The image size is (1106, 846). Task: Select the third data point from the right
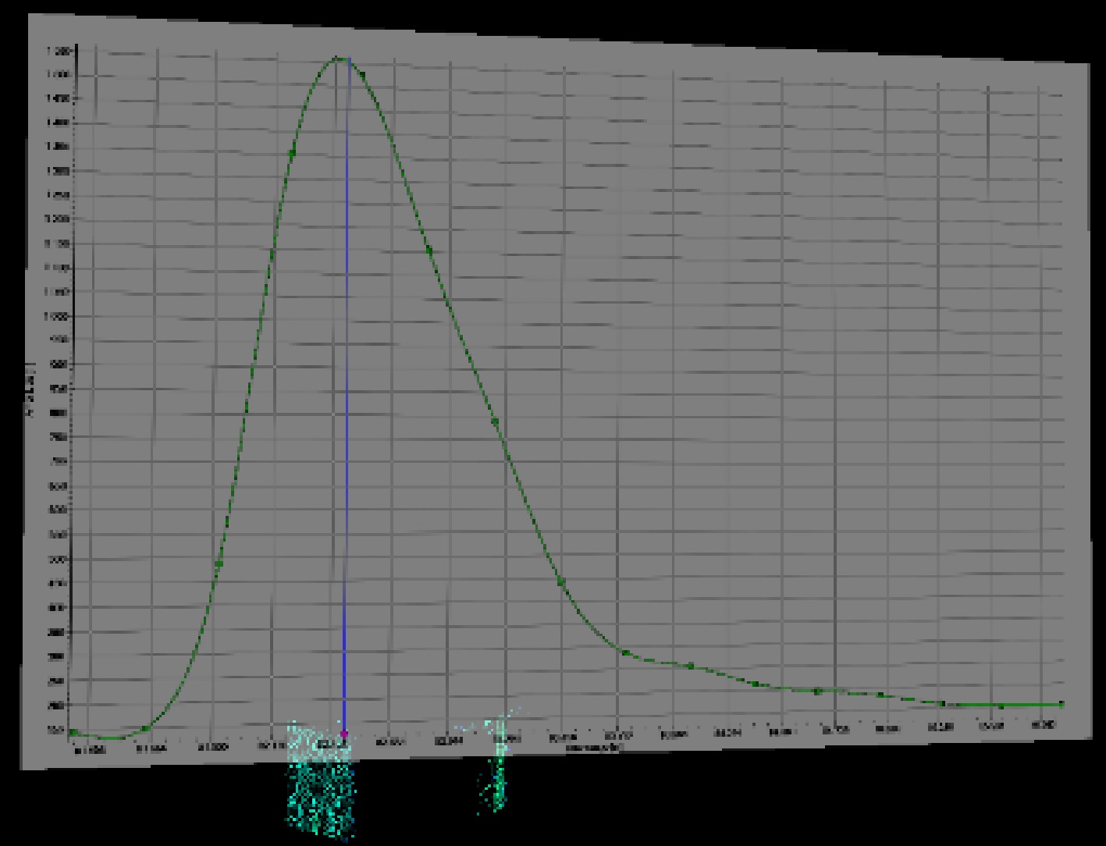point(943,703)
